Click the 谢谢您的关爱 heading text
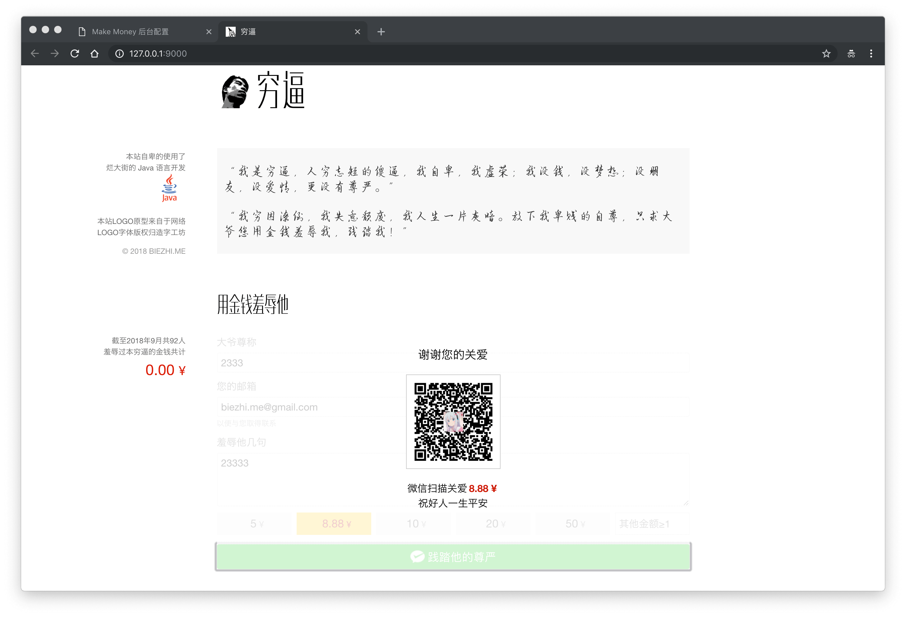906x617 pixels. pyautogui.click(x=453, y=355)
